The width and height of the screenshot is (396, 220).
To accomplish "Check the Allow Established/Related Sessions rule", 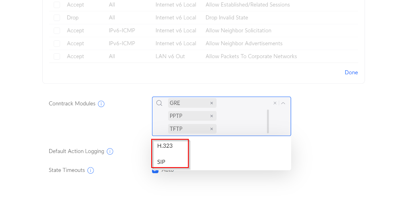I will [57, 5].
